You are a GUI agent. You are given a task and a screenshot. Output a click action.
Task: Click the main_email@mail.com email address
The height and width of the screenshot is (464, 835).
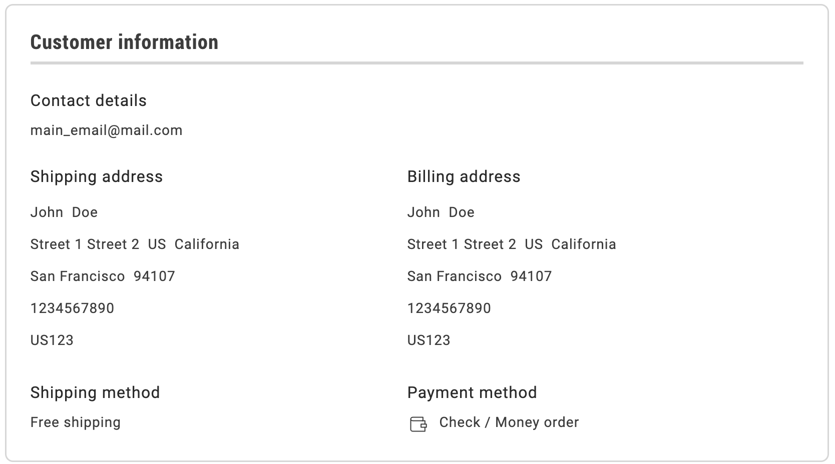point(106,130)
